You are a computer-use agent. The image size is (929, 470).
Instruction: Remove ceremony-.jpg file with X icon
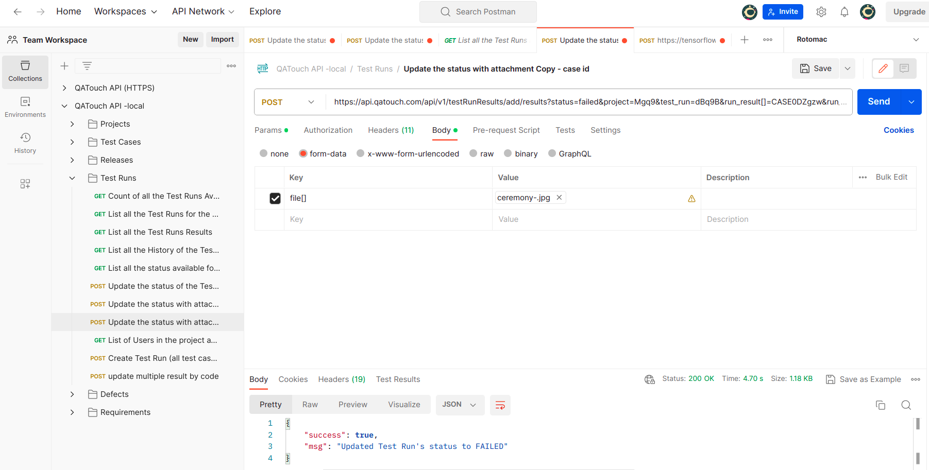tap(559, 198)
